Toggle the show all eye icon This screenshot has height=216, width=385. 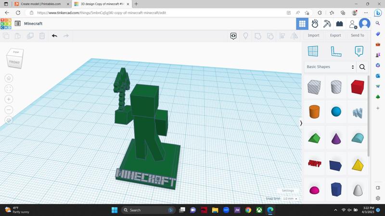click(233, 36)
